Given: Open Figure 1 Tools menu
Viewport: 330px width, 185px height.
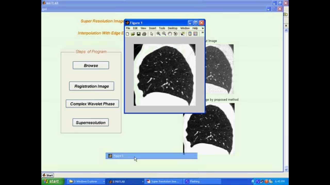Looking at the screenshot, I should click(x=162, y=28).
